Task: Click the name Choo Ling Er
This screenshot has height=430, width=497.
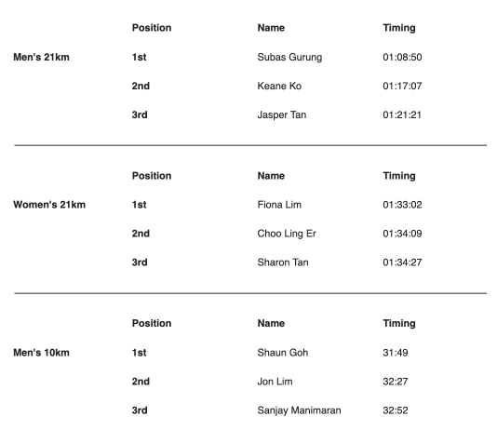Action: 287,234
